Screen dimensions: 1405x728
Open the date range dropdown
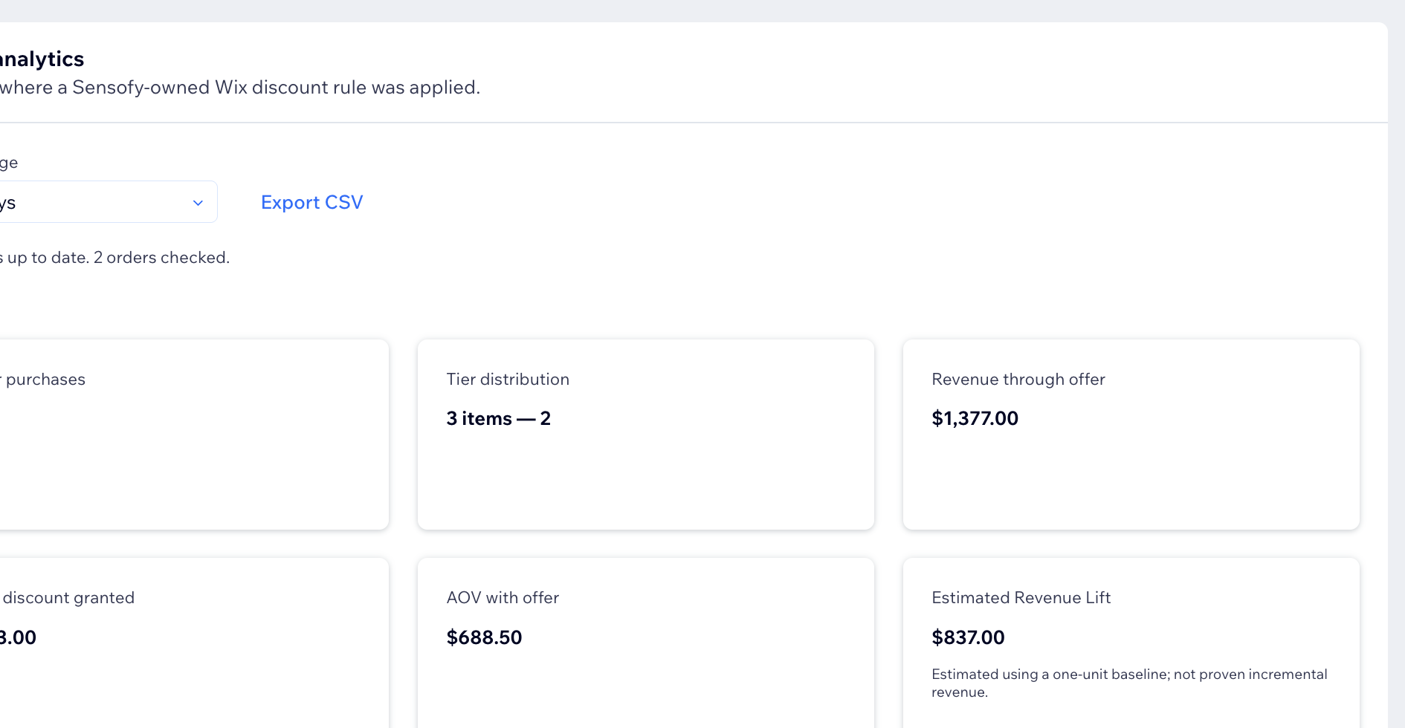(x=108, y=202)
